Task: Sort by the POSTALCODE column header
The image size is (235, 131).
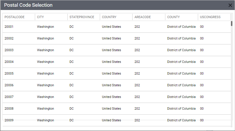Action: coord(15,17)
